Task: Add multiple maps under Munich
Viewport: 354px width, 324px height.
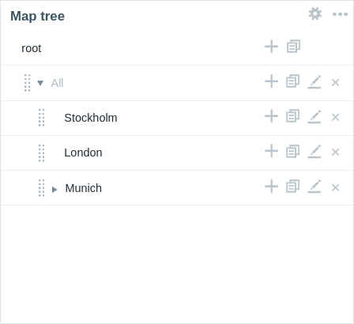Action: (x=293, y=186)
